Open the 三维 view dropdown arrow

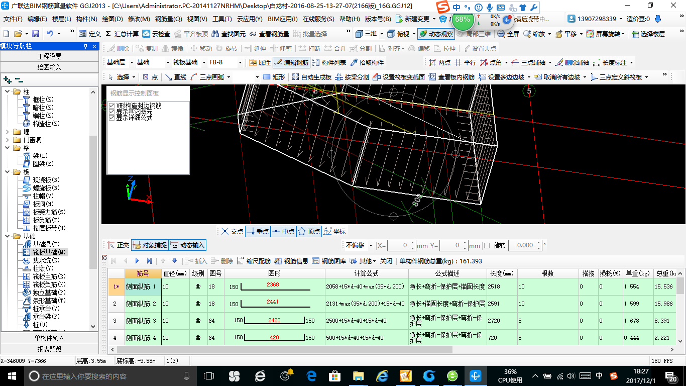[382, 34]
